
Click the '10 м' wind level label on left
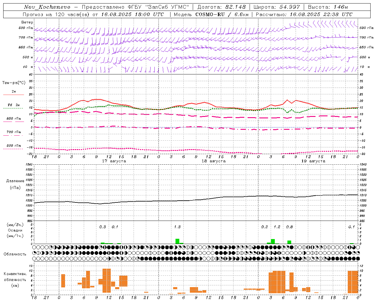click(28, 67)
